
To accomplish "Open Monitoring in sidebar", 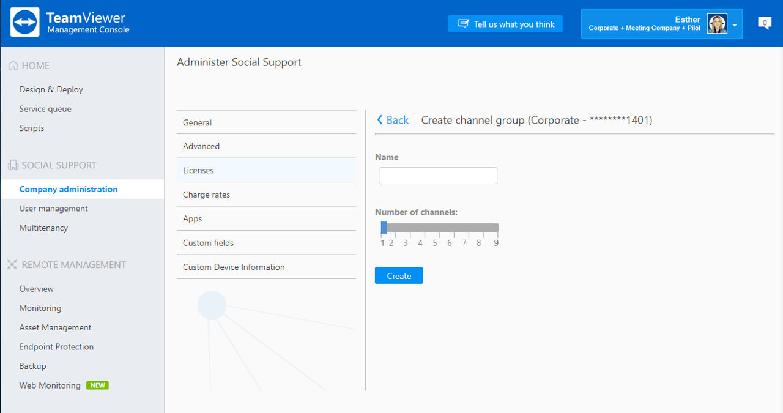I will pyautogui.click(x=40, y=308).
